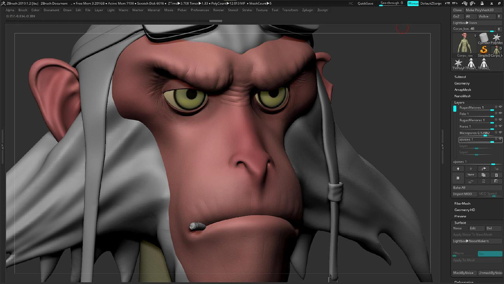Click the Layers list scrollbar handle
The width and height of the screenshot is (504, 284).
455,109
